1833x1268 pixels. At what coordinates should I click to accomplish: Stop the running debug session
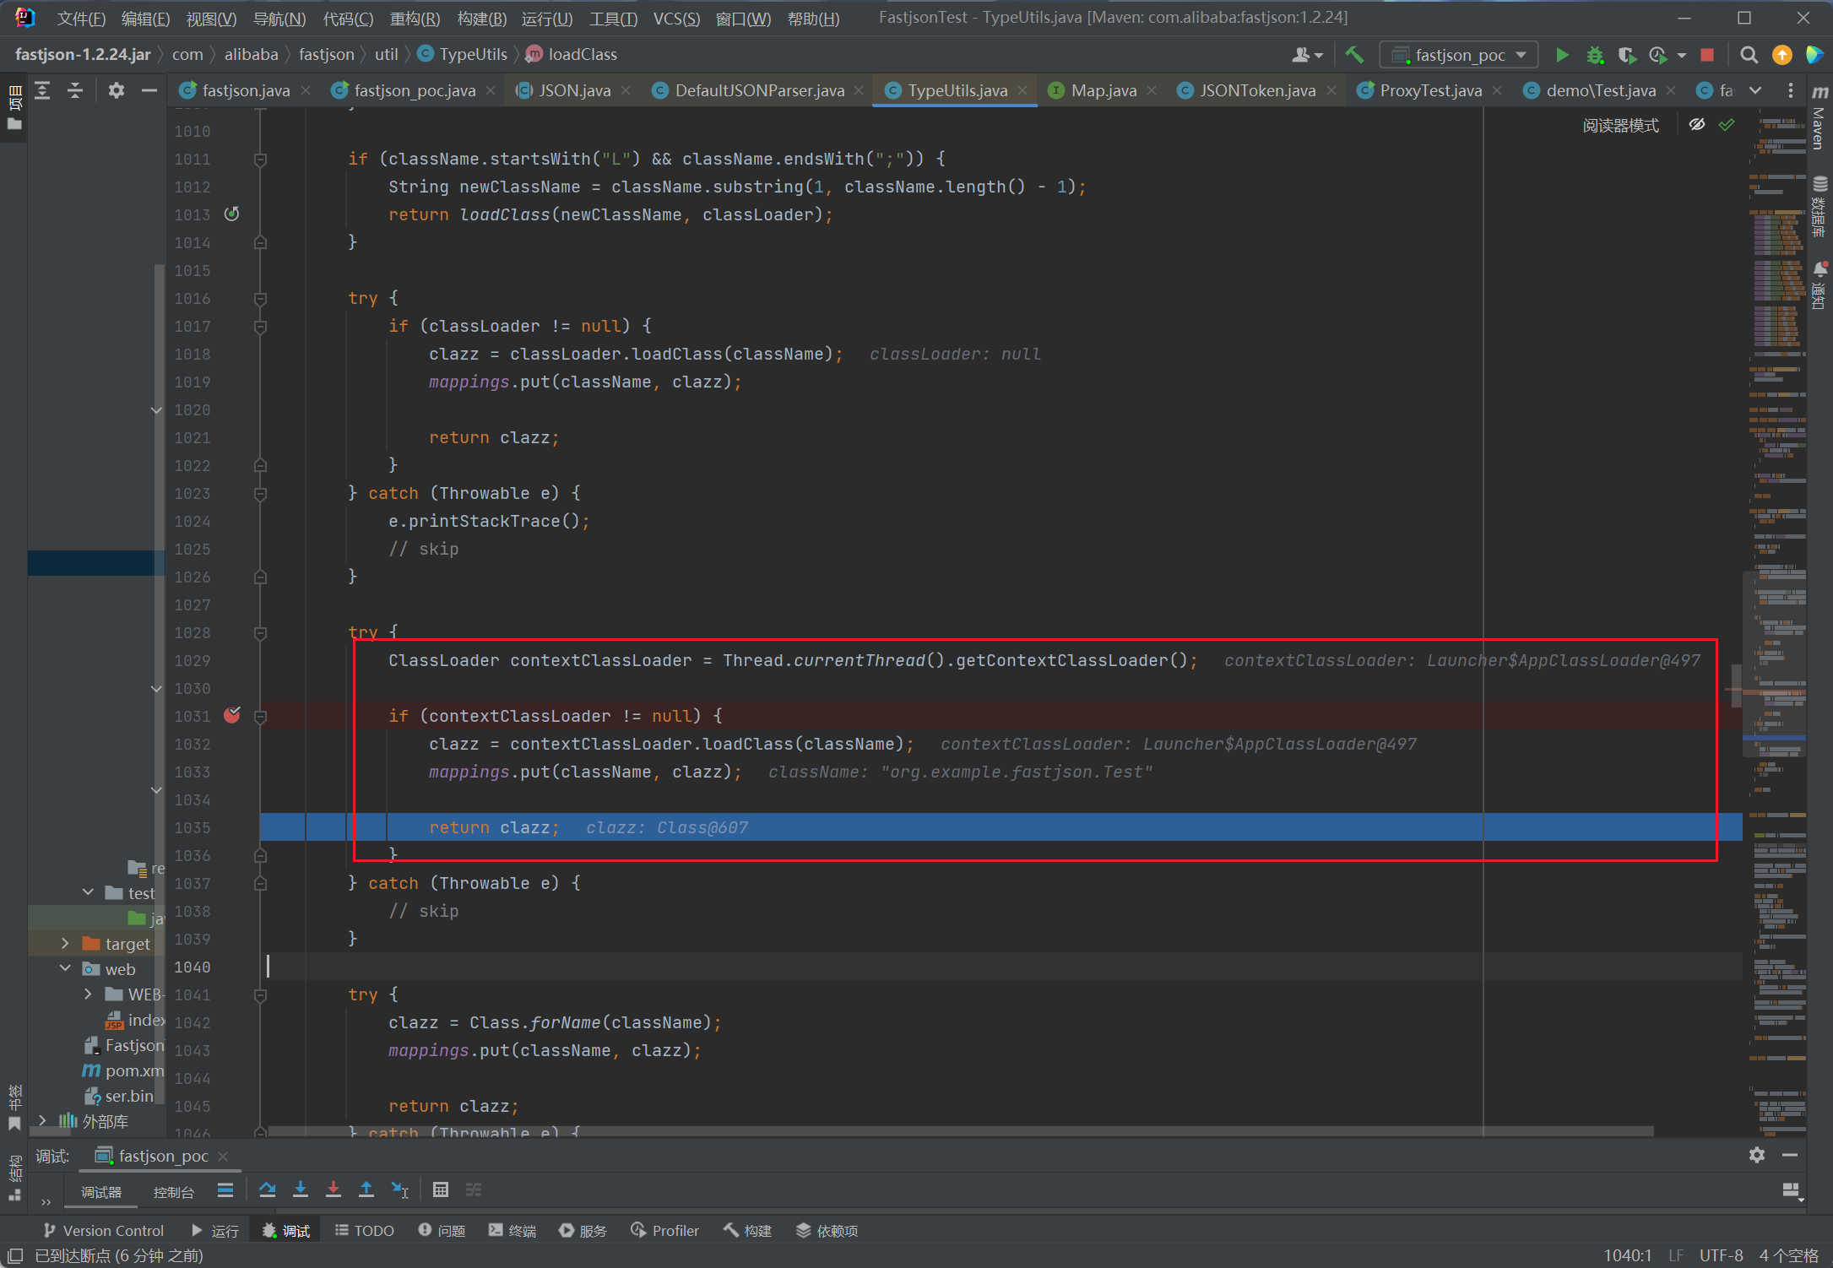pyautogui.click(x=1707, y=55)
